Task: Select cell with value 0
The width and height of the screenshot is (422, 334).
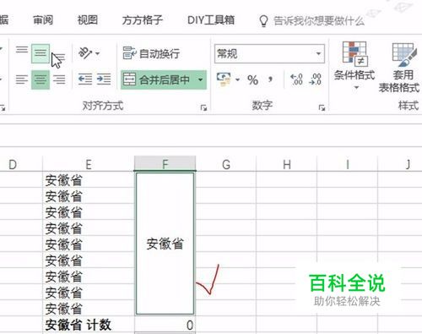Action: 165,325
